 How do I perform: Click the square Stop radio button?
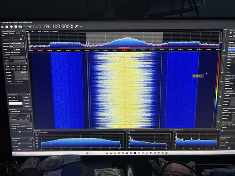7,27
